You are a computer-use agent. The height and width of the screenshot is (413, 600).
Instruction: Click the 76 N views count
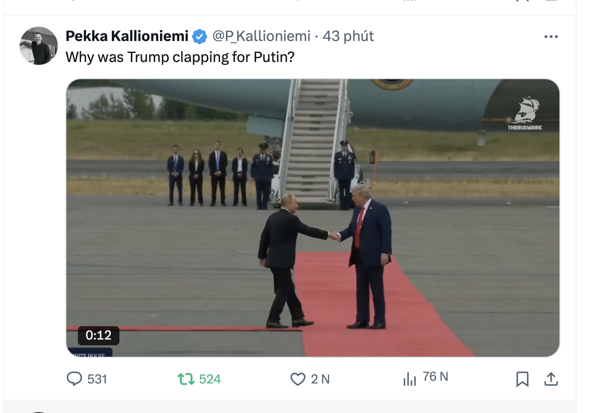(x=435, y=377)
